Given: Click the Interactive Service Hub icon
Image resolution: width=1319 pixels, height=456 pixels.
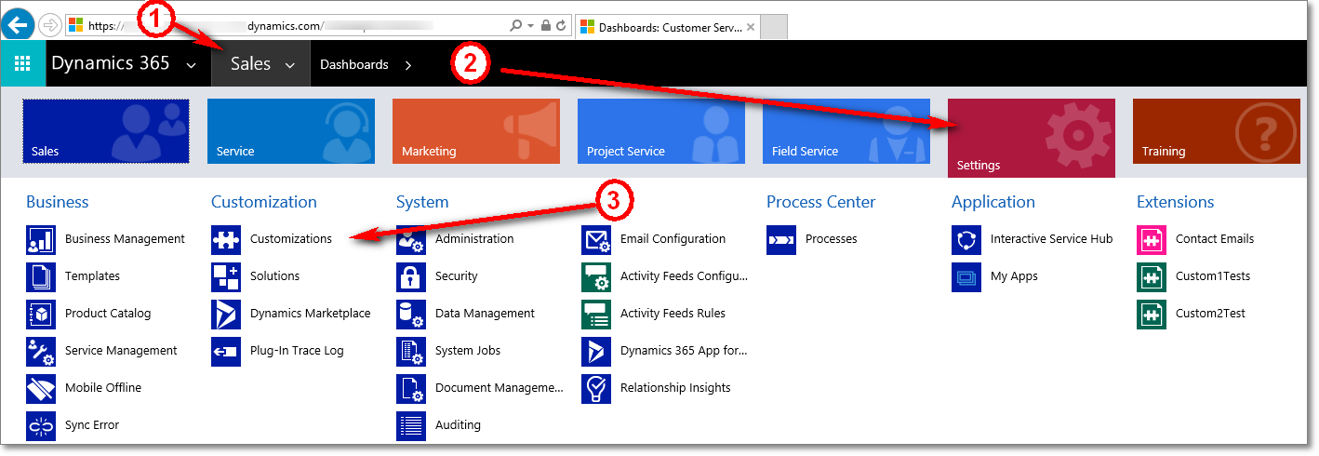Looking at the screenshot, I should 966,239.
